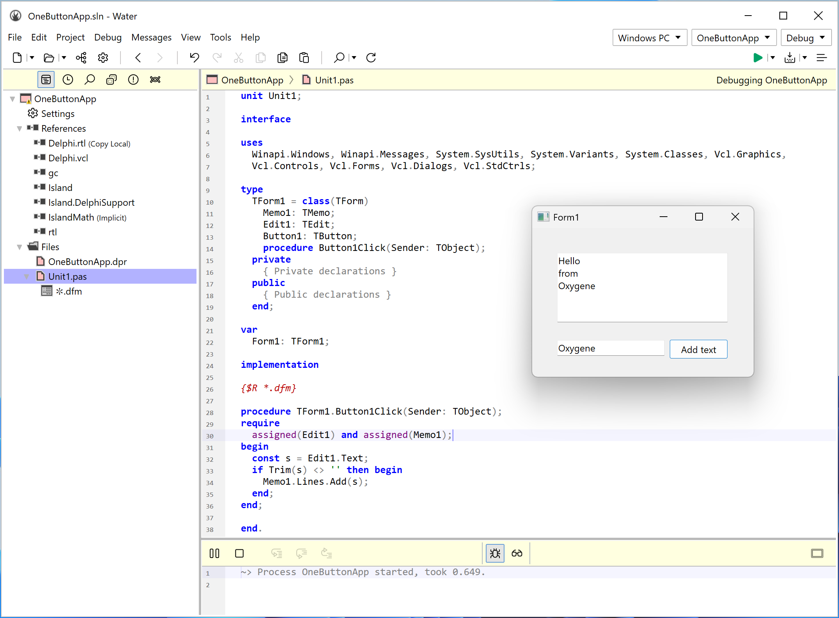Open the sidebar Search pane
The image size is (839, 618).
coord(90,79)
